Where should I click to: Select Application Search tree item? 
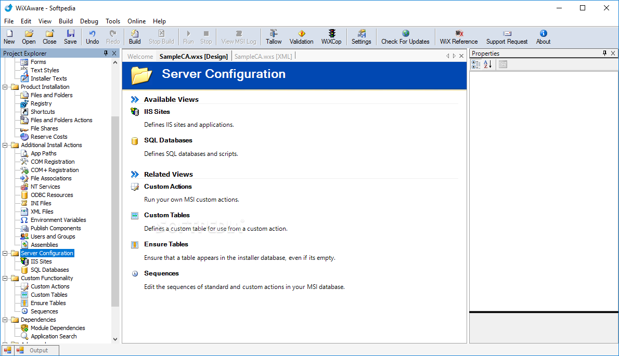(54, 336)
